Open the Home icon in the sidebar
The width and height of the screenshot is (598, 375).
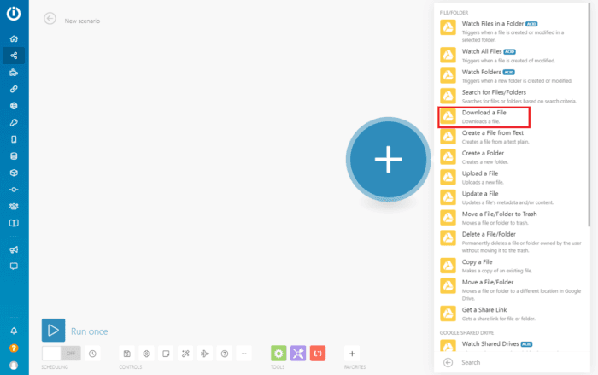pos(14,39)
